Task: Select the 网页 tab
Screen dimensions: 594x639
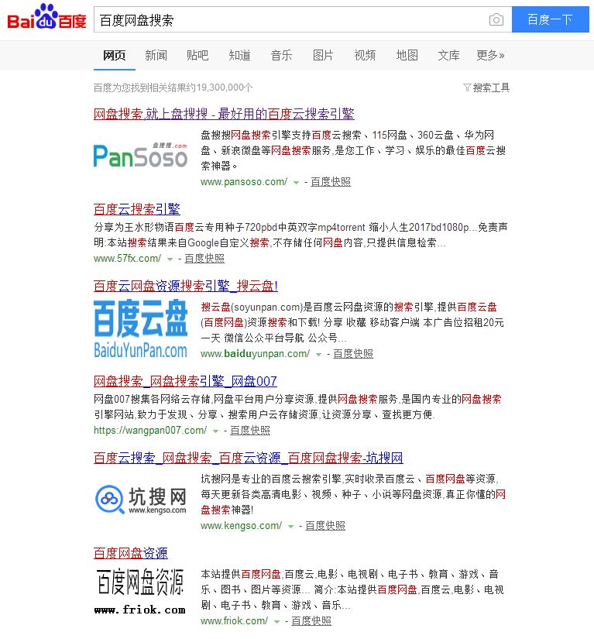Action: 114,55
